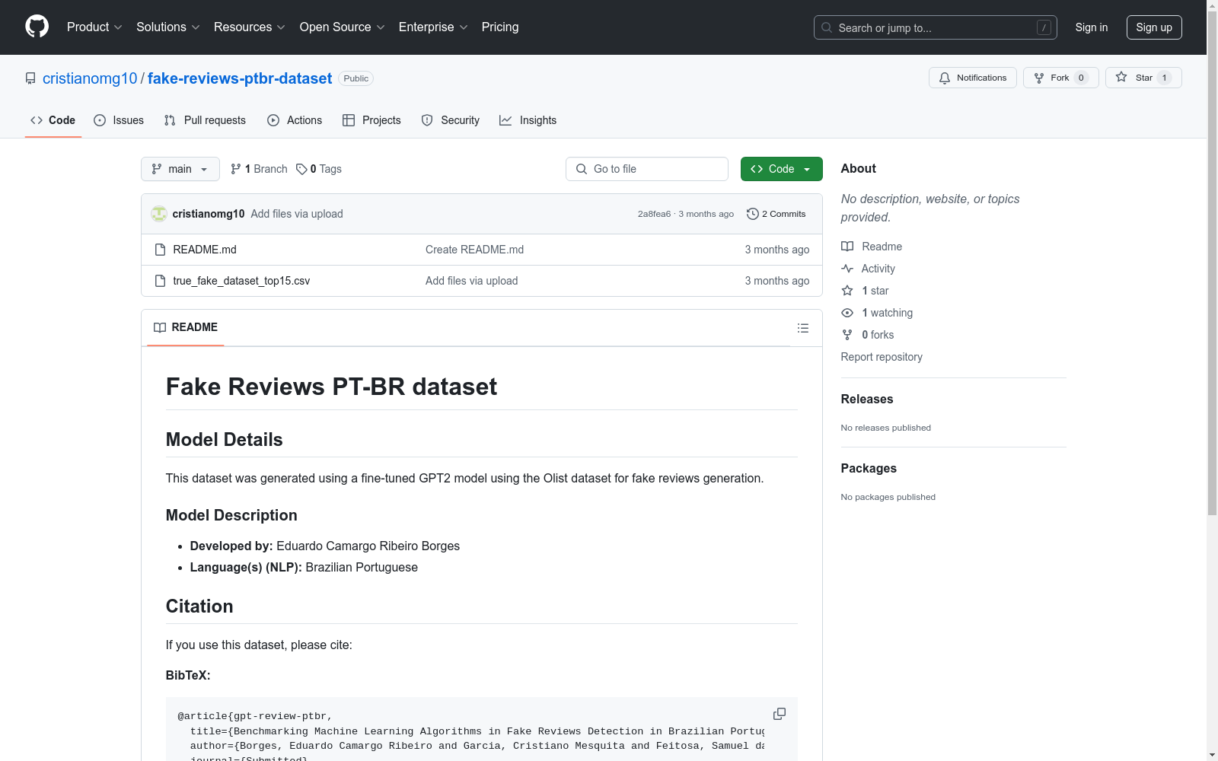Switch to the Code tab
Image resolution: width=1218 pixels, height=761 pixels.
pos(53,120)
